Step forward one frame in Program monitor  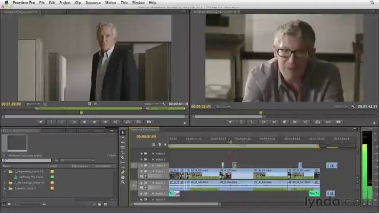click(295, 122)
